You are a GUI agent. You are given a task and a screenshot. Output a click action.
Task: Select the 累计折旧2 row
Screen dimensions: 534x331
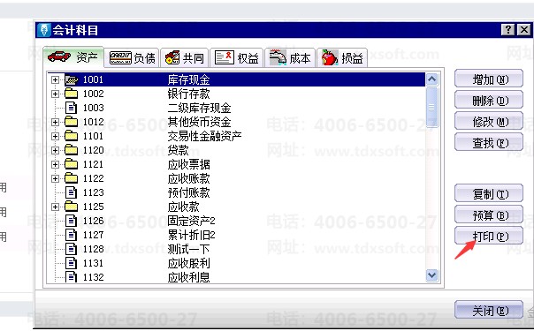coord(237,235)
